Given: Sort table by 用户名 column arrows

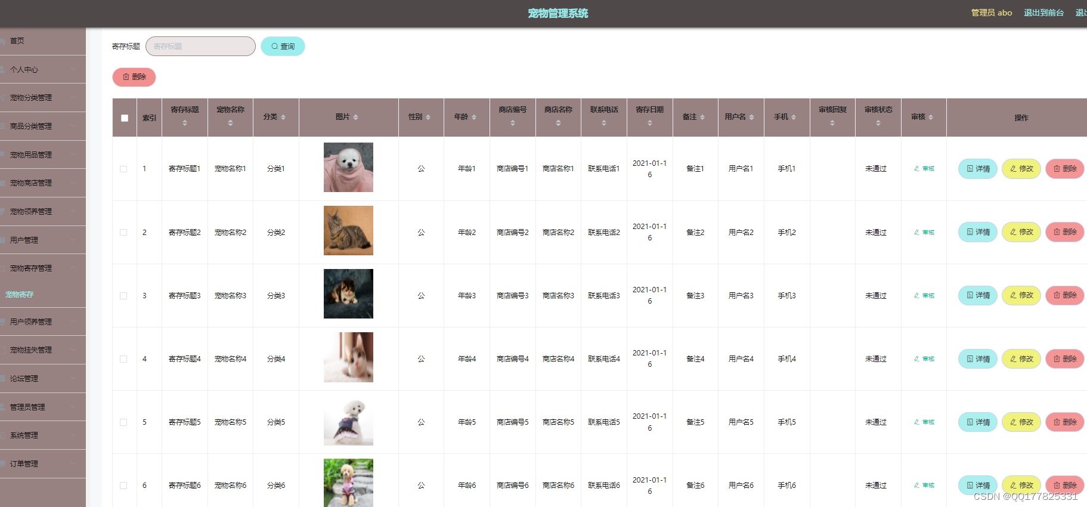Looking at the screenshot, I should (x=751, y=118).
